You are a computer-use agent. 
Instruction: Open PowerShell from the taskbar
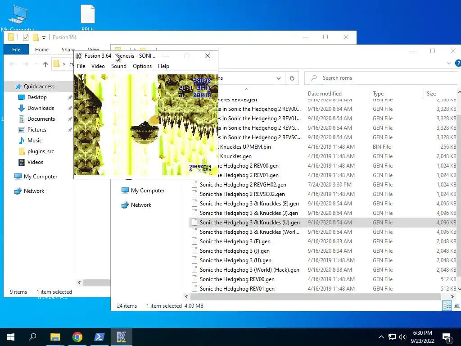[x=99, y=337]
